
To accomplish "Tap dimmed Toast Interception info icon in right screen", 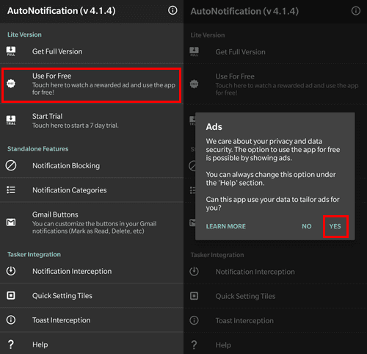I will click(194, 320).
